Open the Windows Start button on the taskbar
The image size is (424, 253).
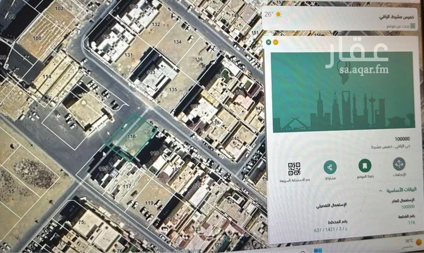318,250
